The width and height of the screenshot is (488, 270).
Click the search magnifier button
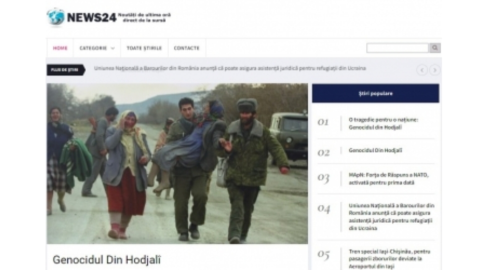tap(435, 48)
